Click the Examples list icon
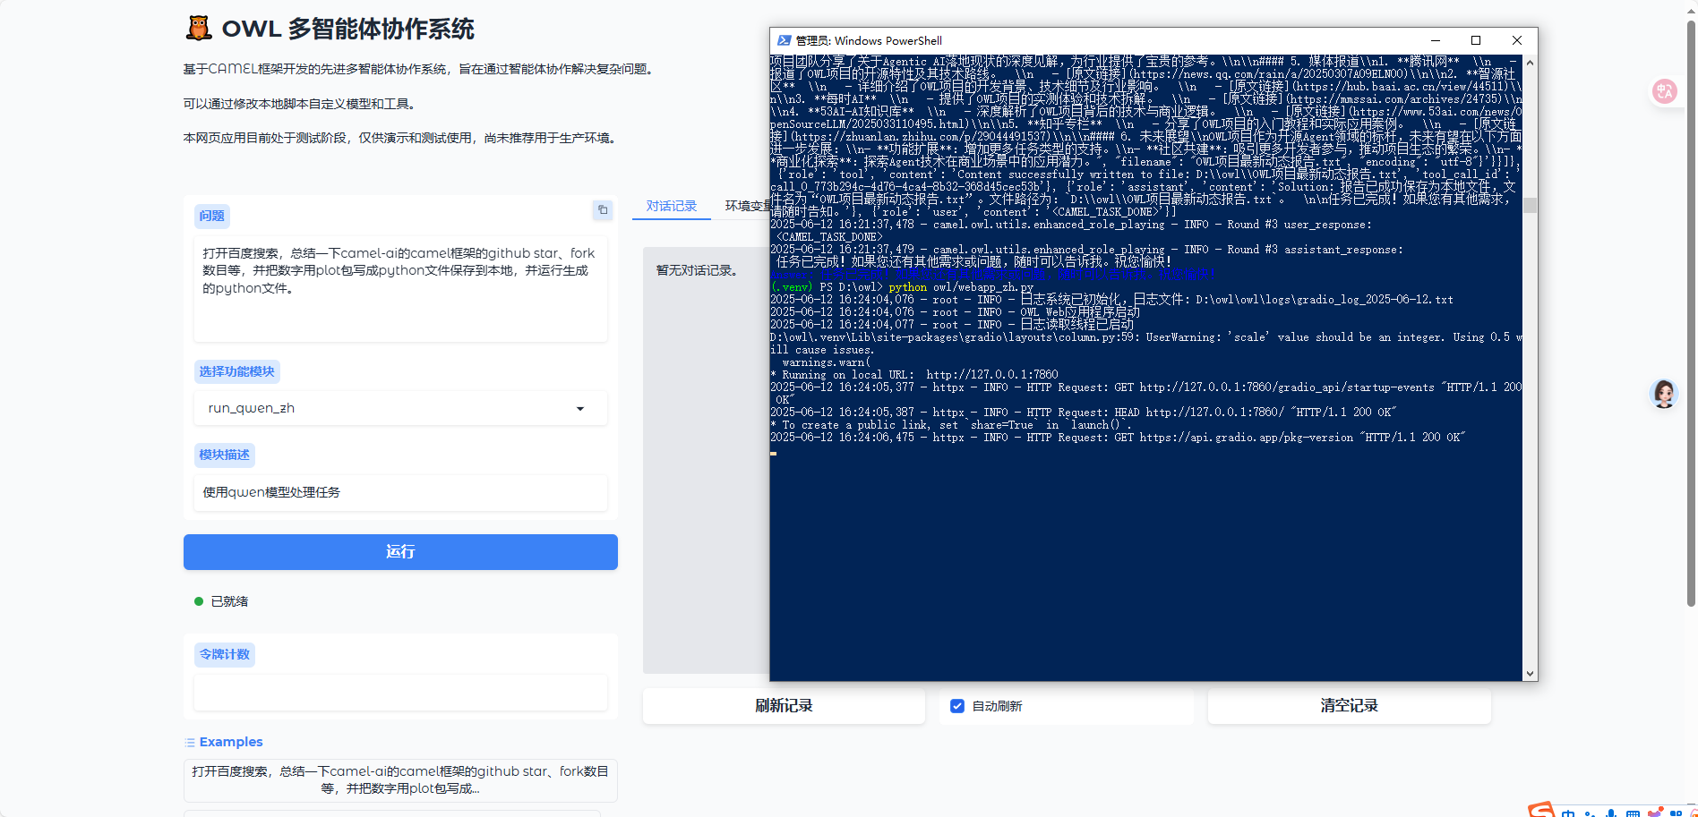Viewport: 1698px width, 817px height. point(190,742)
